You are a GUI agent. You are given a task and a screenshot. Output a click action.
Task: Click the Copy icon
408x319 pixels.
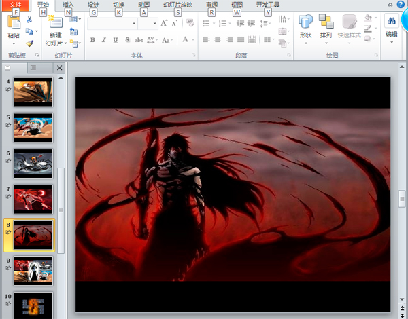(29, 31)
